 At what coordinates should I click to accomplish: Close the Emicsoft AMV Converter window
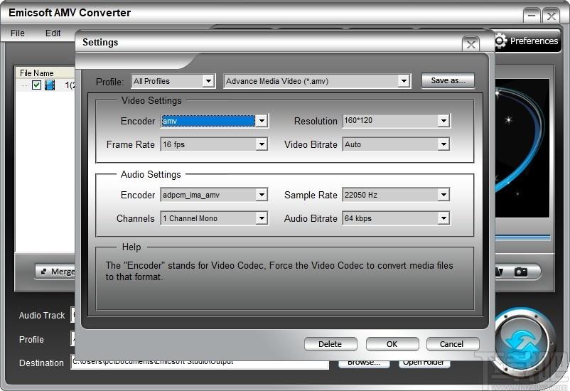point(551,16)
